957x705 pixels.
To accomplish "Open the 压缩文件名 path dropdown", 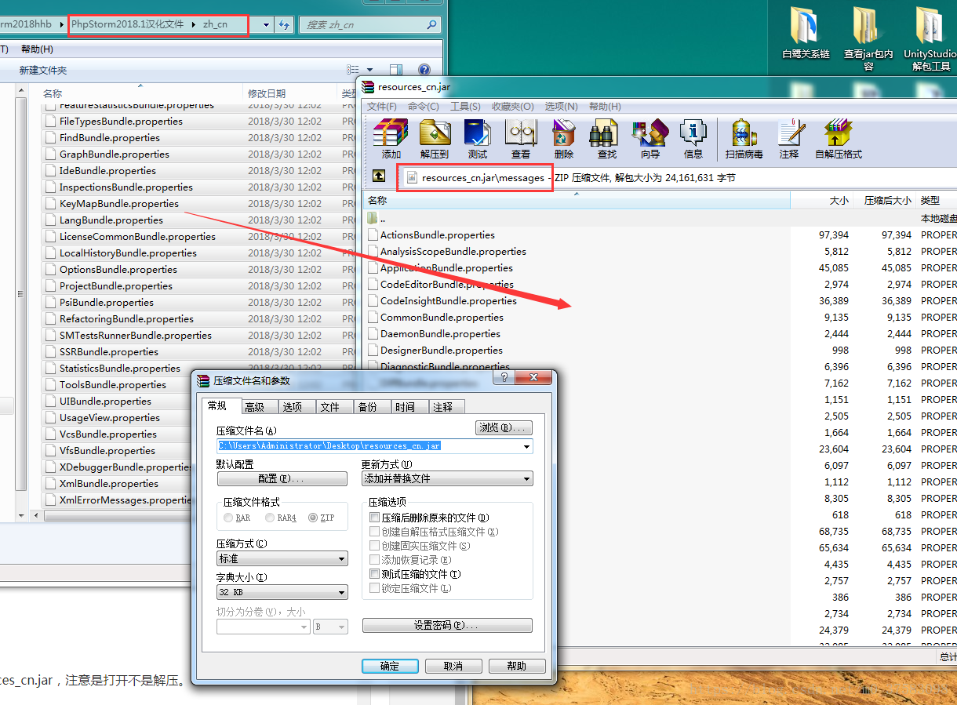I will (x=526, y=446).
